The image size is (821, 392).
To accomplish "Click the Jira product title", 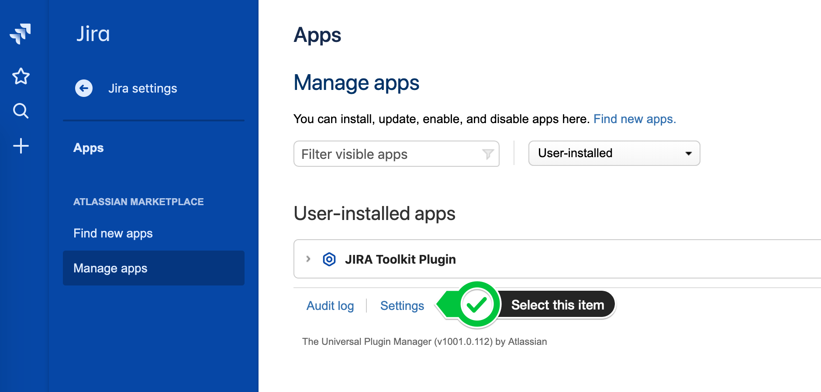I will (x=93, y=34).
